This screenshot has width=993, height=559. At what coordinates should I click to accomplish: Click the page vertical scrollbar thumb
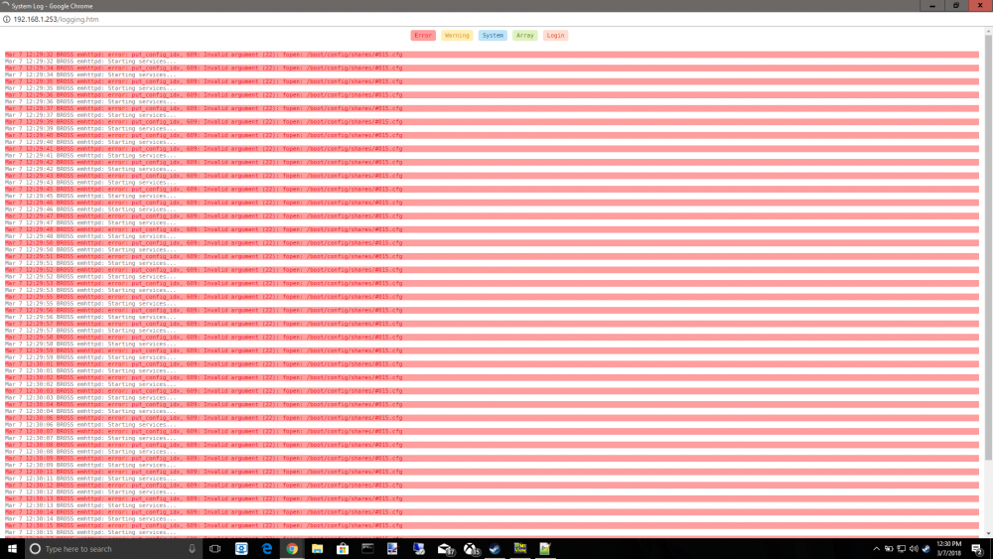pos(988,247)
